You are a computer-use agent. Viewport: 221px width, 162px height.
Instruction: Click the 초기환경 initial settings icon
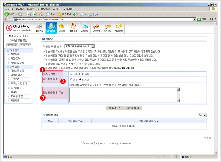coord(107,28)
